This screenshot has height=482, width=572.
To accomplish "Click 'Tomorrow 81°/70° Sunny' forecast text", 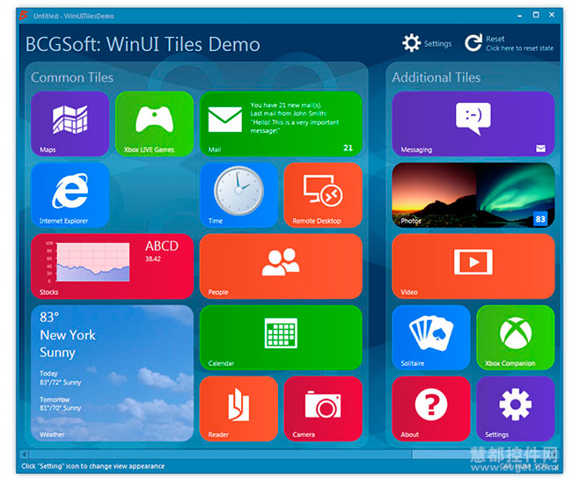I will pyautogui.click(x=61, y=404).
